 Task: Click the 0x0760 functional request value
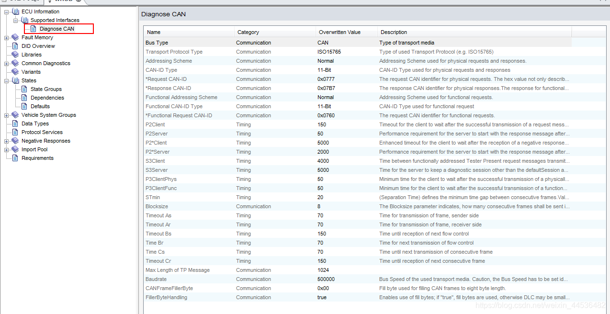point(326,115)
